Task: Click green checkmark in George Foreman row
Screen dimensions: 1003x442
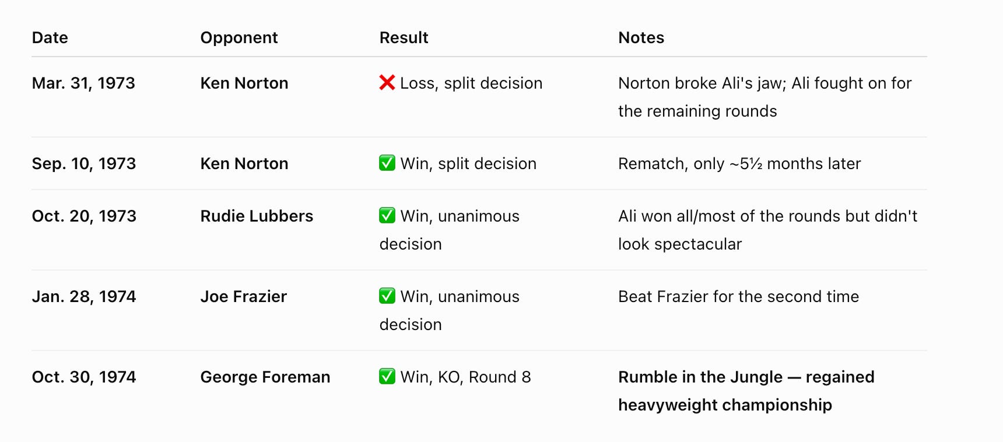Action: pos(387,376)
